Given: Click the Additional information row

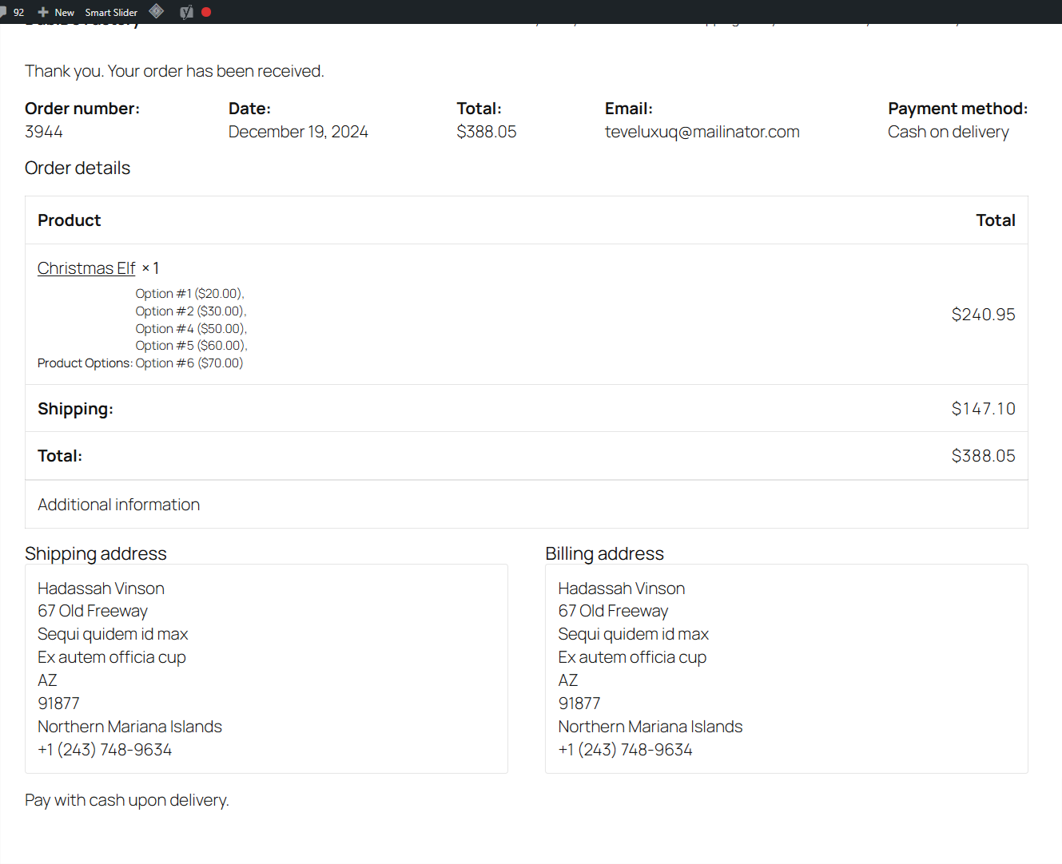Looking at the screenshot, I should 527,505.
